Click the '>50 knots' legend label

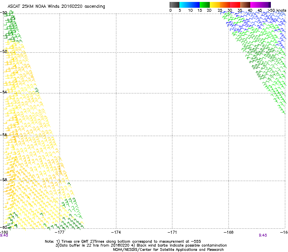point(277,10)
